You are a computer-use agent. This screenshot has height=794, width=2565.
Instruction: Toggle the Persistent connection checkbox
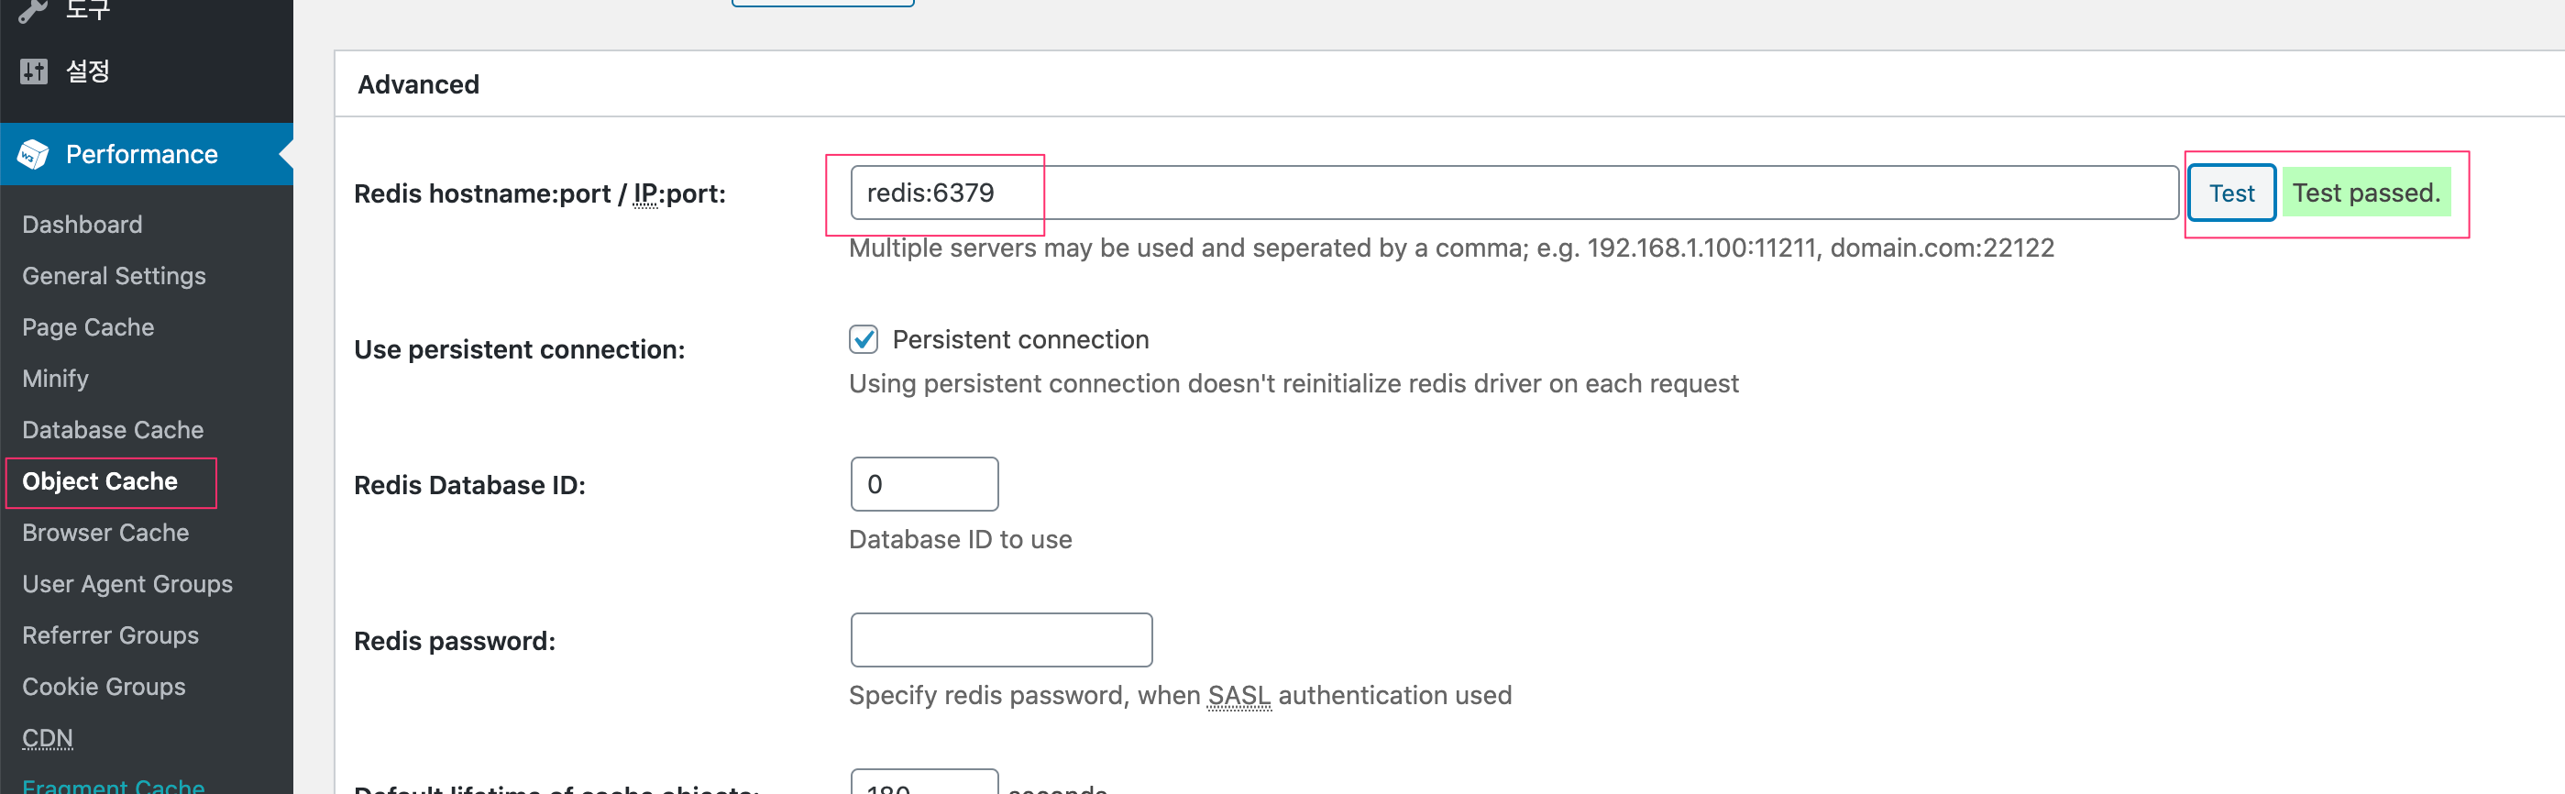(x=863, y=340)
